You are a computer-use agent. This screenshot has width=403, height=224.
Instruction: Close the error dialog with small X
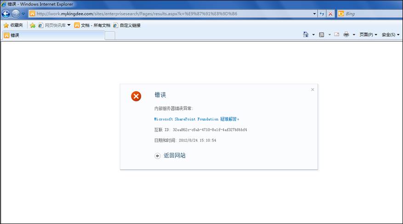(312, 90)
